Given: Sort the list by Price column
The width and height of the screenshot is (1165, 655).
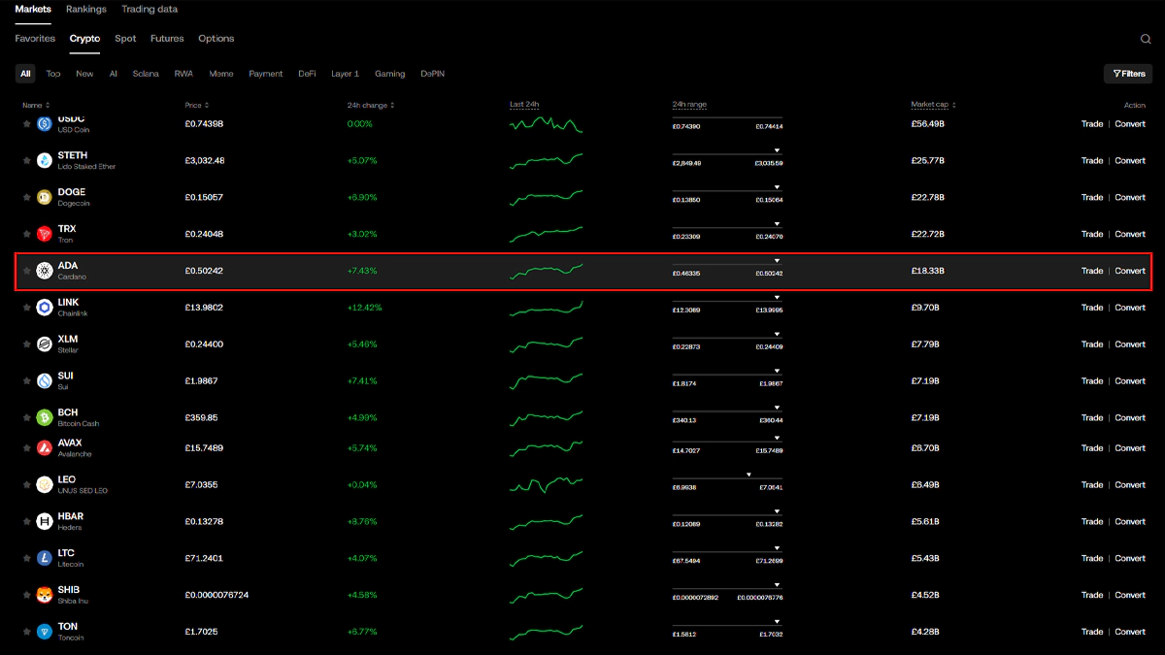Looking at the screenshot, I should pos(197,105).
